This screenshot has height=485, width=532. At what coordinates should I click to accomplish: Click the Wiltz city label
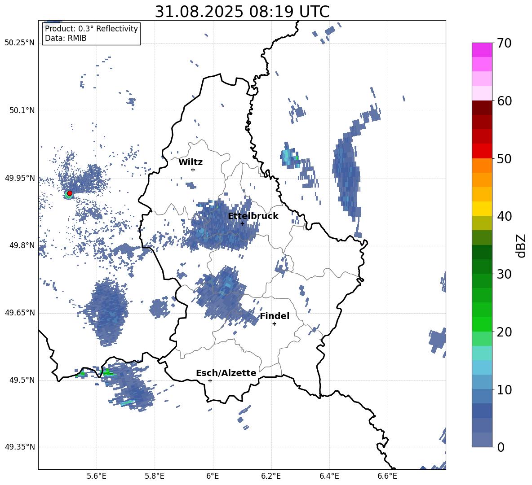191,162
